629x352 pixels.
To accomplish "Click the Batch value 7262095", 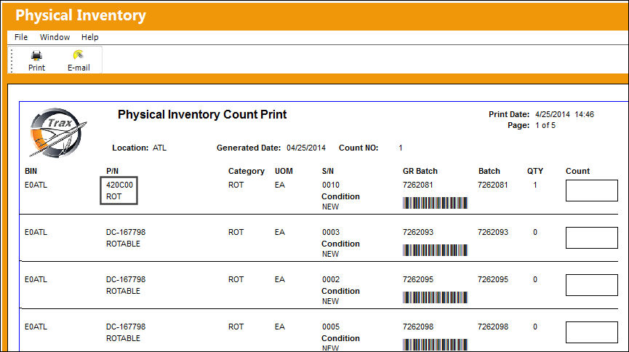I will tap(492, 279).
